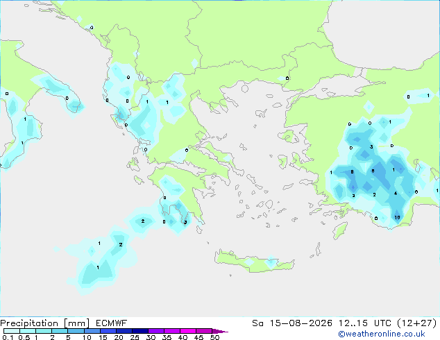Click the '4' precipitation value in Turkey

[x=396, y=194]
